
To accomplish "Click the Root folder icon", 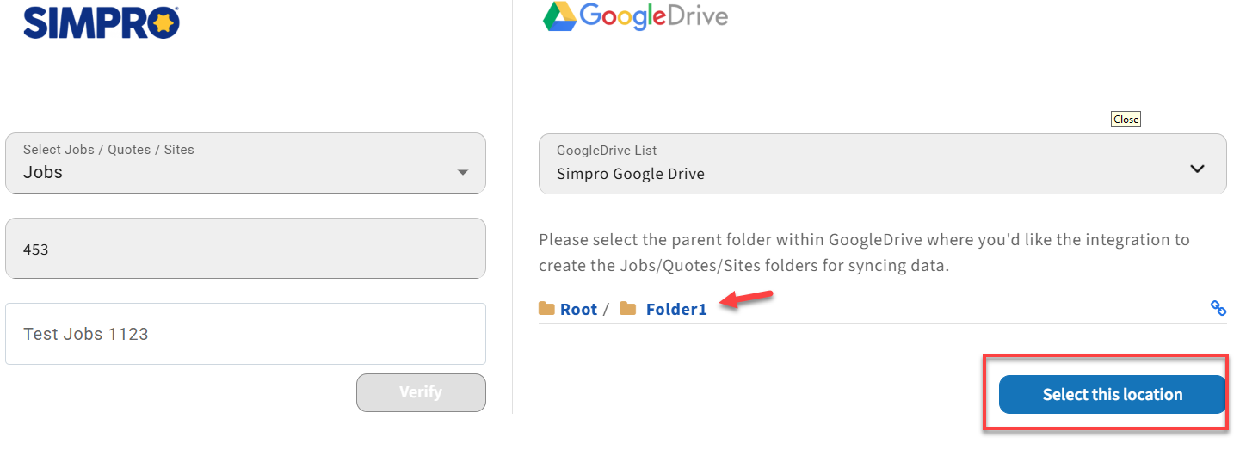I will tap(546, 308).
